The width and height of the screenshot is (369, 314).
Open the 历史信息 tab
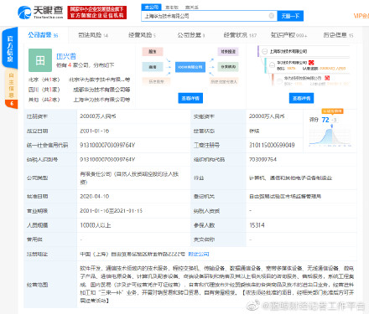(x=338, y=35)
